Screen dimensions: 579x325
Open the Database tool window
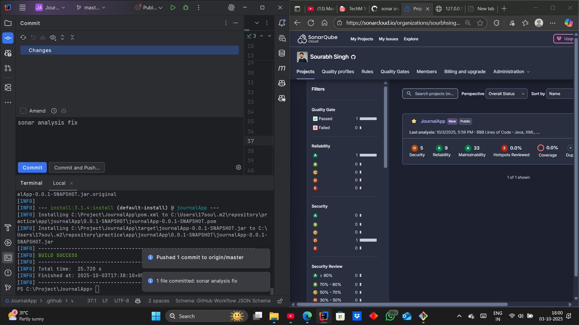[x=282, y=53]
